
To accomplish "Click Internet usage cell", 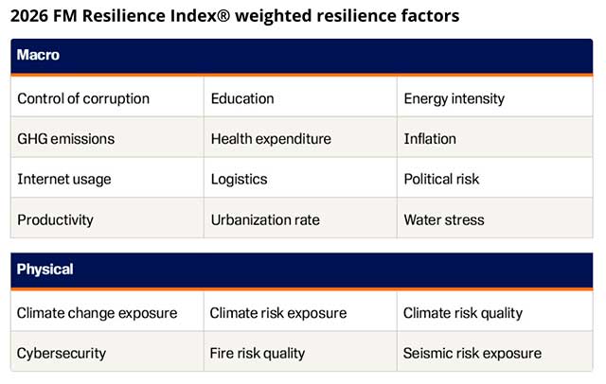I will click(x=63, y=179).
